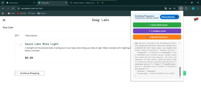View site information icon in address bar
Screen dimensions: 201x104
[x=18, y=8]
